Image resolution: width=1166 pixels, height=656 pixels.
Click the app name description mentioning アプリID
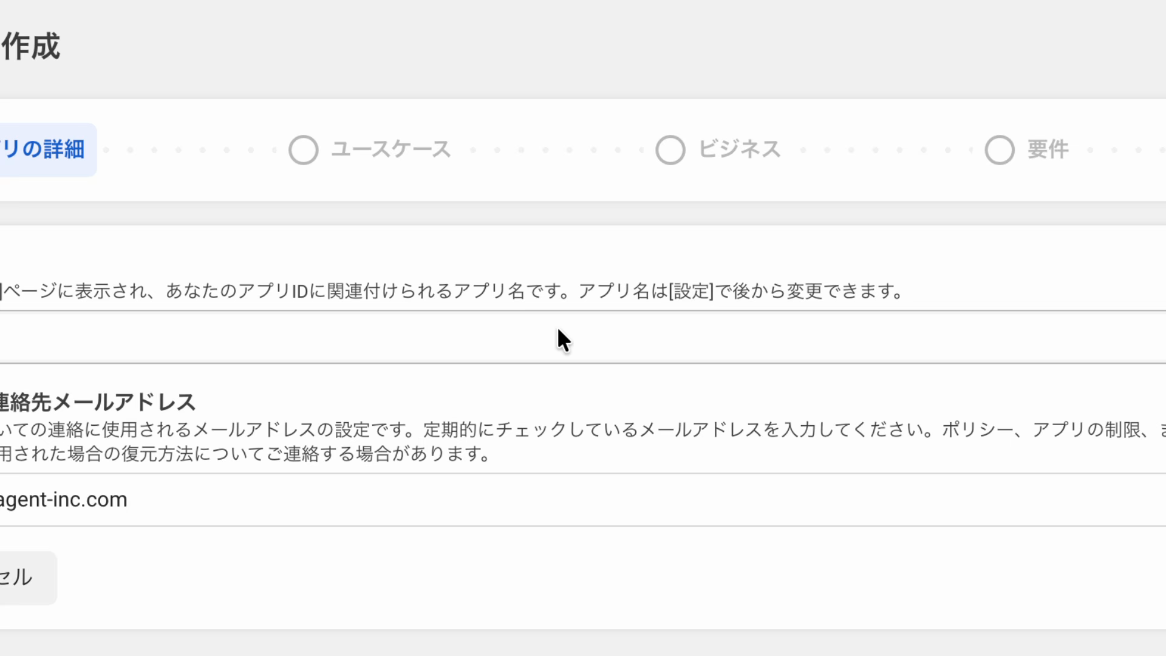pyautogui.click(x=452, y=291)
